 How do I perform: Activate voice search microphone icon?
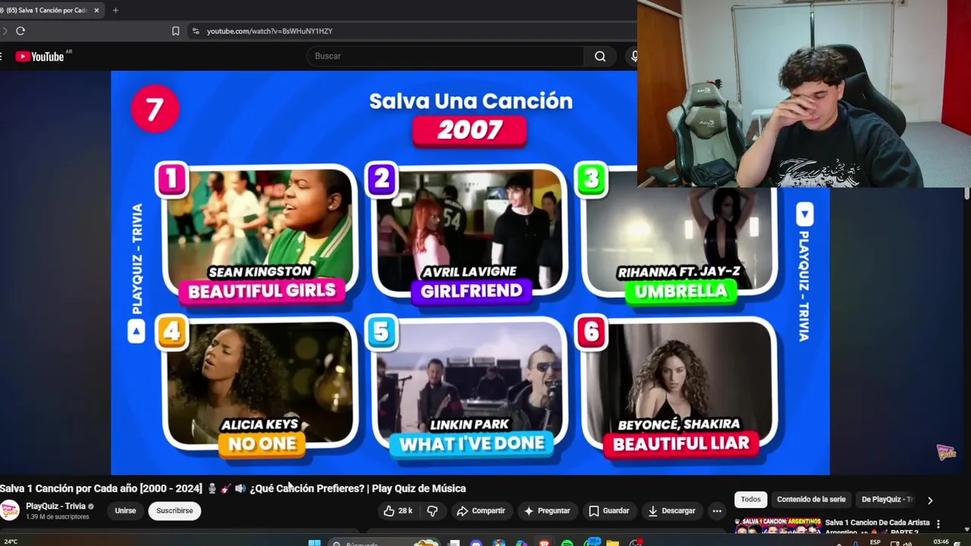click(633, 56)
